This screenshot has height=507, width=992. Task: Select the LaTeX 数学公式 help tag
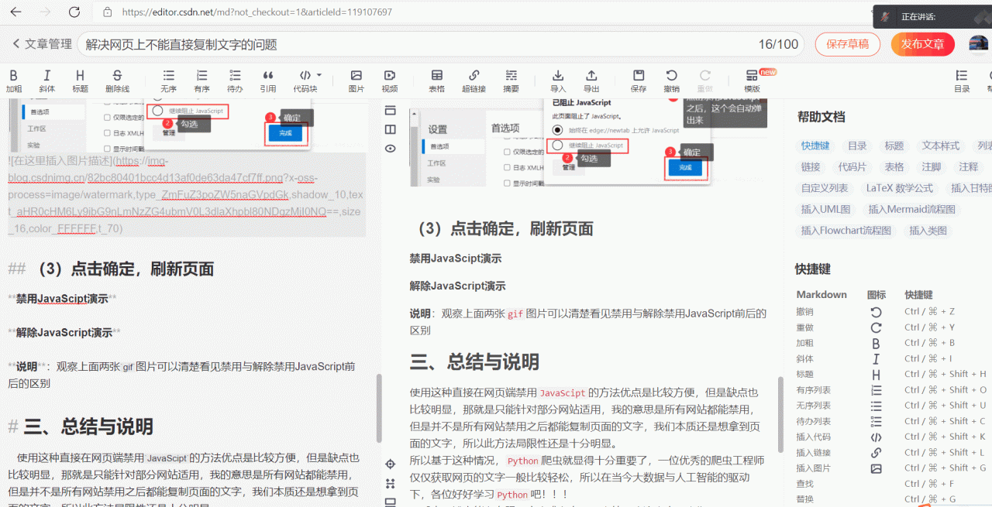900,187
